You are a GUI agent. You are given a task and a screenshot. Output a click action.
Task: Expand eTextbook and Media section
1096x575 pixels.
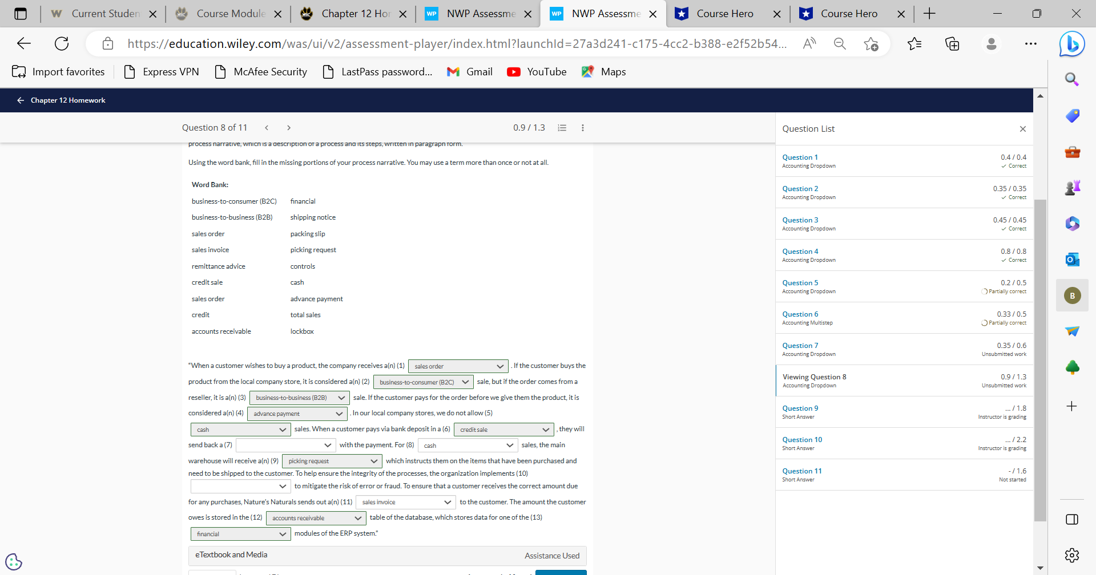(x=387, y=556)
